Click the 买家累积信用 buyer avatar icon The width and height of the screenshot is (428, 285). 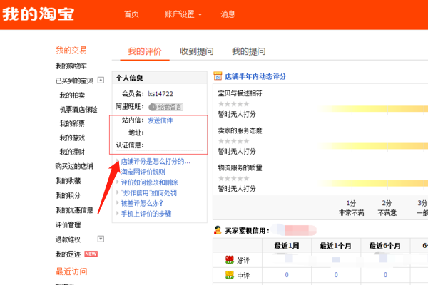[218, 230]
